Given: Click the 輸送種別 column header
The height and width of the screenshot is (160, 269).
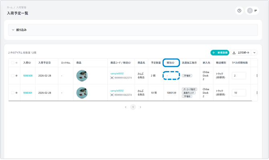Looking at the screenshot, I should (x=221, y=63).
